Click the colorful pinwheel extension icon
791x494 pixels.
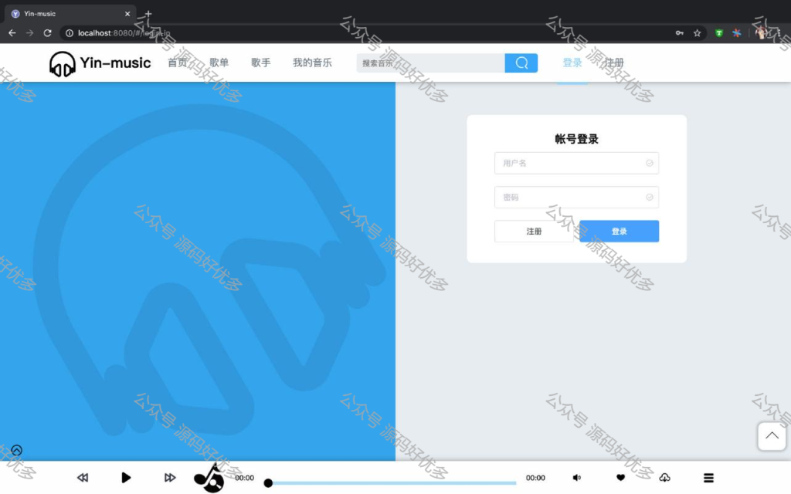click(736, 32)
